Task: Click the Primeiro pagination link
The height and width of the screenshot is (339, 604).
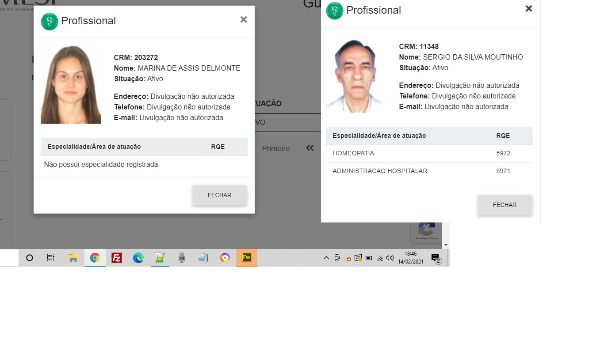Action: click(275, 149)
